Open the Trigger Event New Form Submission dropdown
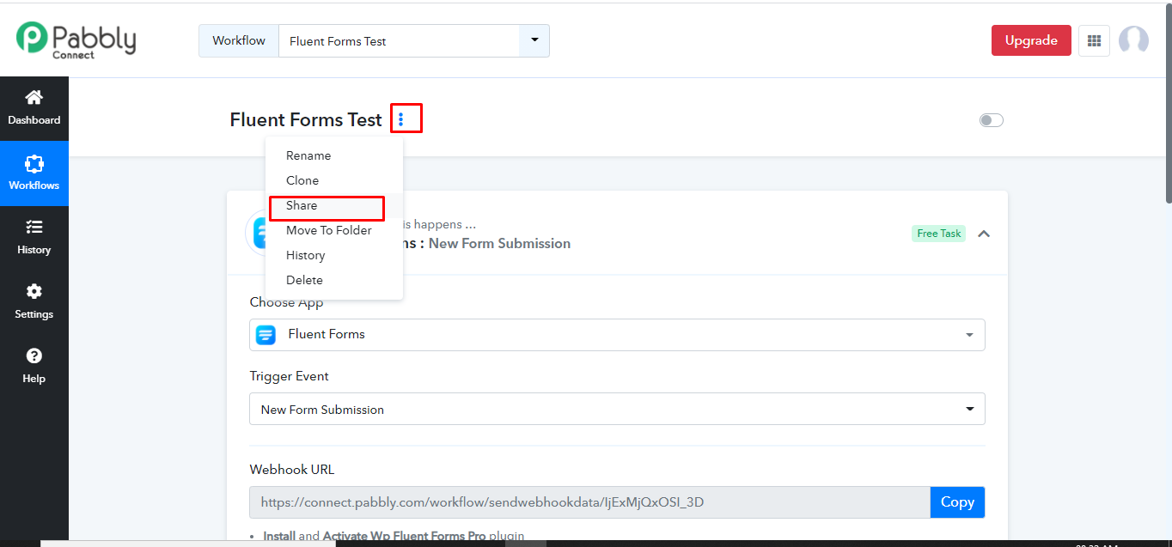Screen dimensions: 1172x547 click(617, 410)
